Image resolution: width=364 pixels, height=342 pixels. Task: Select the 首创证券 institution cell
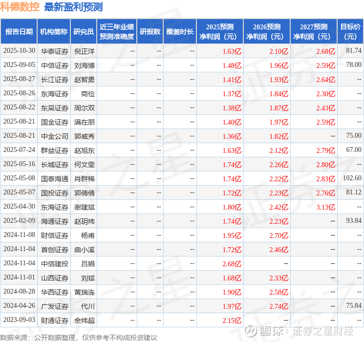click(x=55, y=249)
